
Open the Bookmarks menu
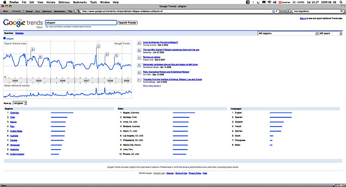pos(80,2)
